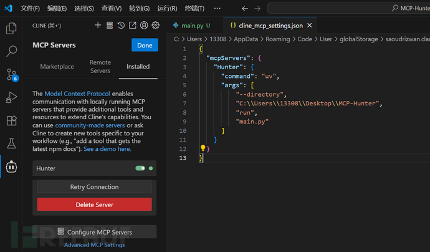The height and width of the screenshot is (252, 430).
Task: Open Cline task history
Action: tap(121, 25)
